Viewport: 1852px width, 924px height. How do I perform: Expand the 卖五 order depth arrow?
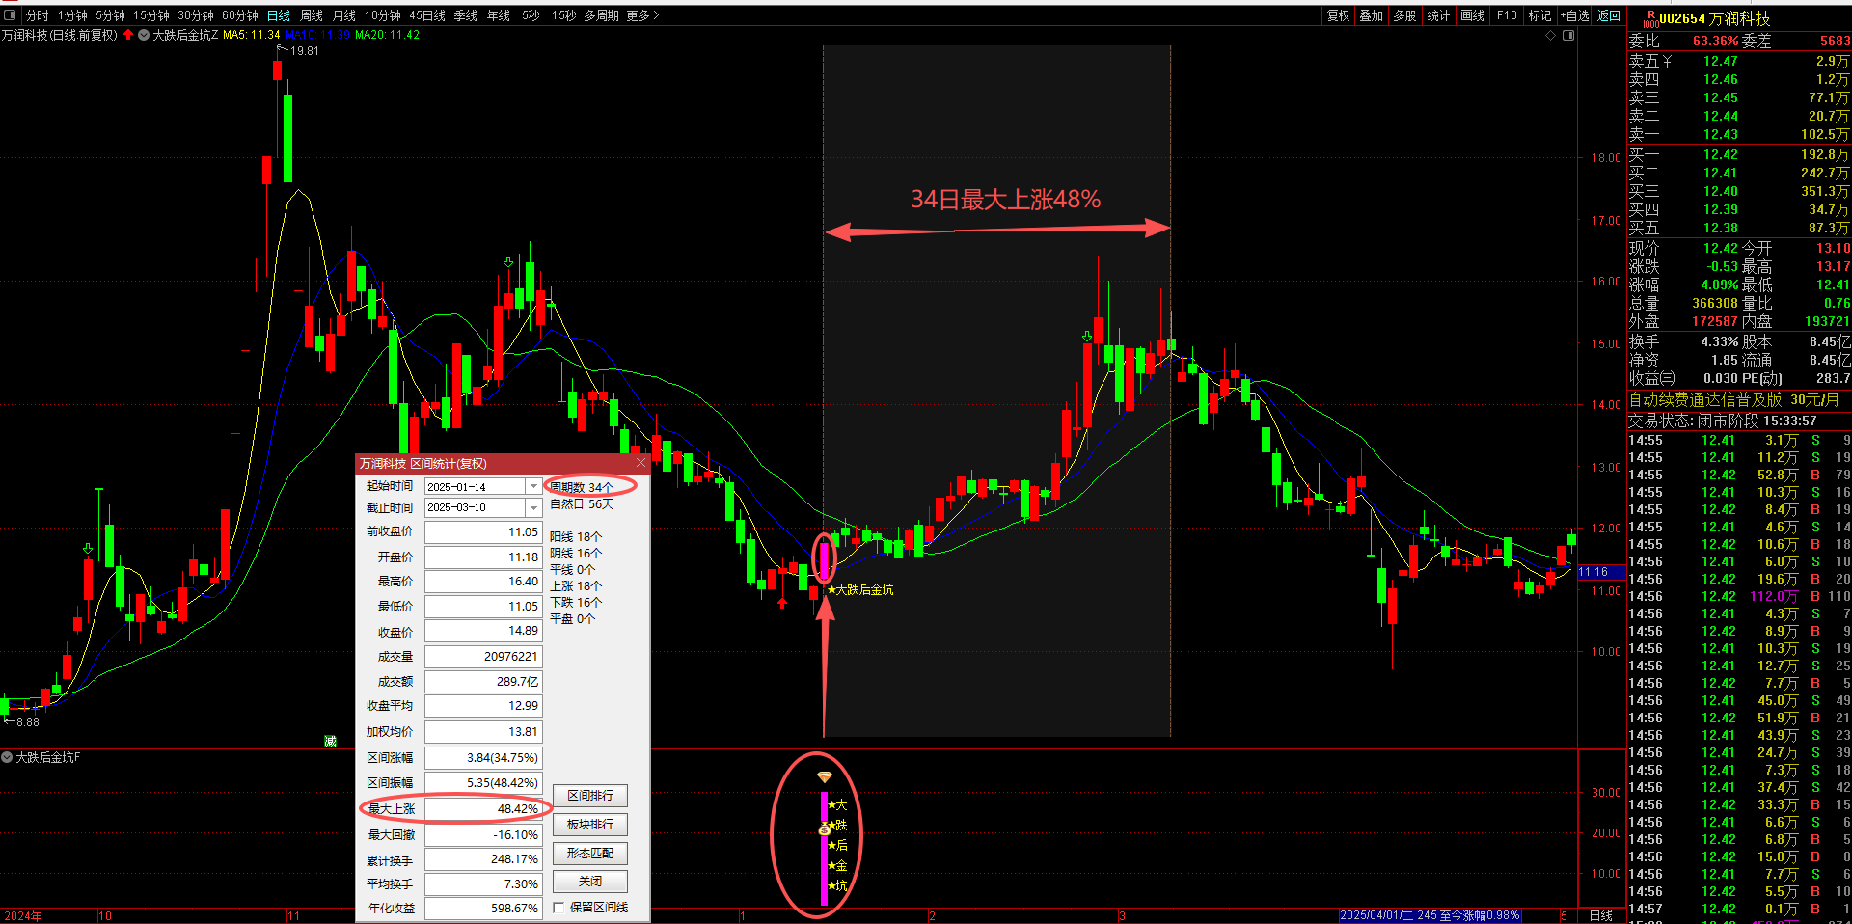pos(1668,61)
